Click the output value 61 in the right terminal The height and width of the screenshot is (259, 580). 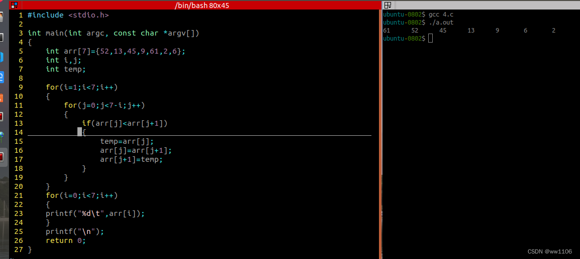pos(386,31)
